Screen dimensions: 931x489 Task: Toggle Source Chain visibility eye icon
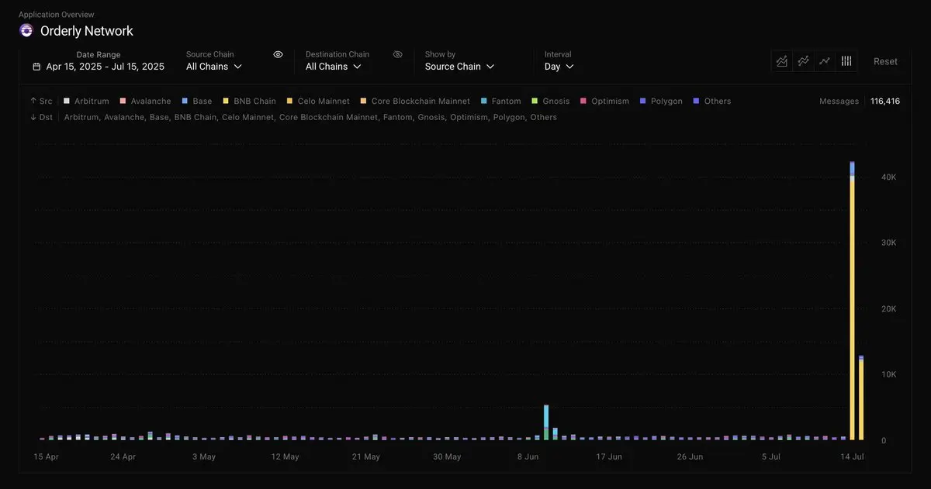pyautogui.click(x=278, y=54)
